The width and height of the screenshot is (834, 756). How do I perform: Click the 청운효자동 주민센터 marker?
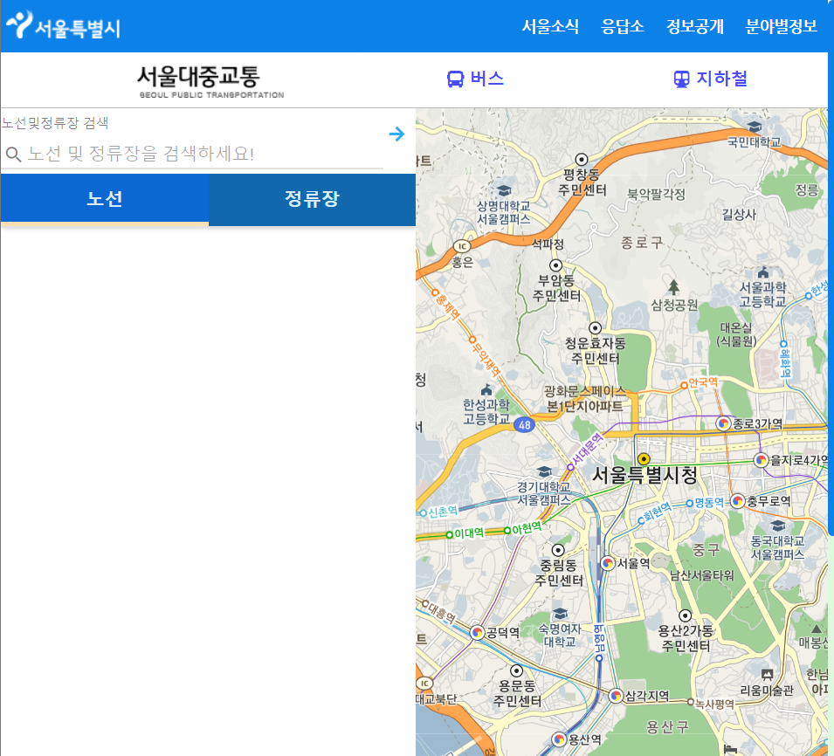click(x=596, y=328)
